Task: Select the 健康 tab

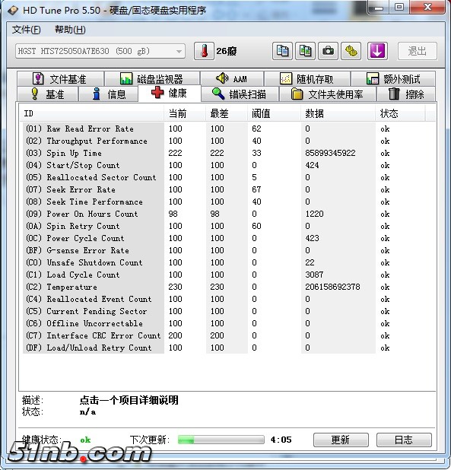Action: 170,94
